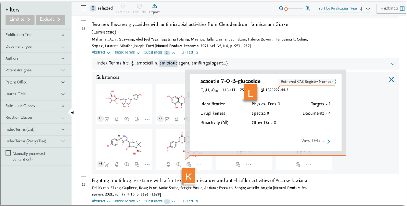Click the shopping cart icon under the first substance
407x206 pixels.
[x=107, y=119]
